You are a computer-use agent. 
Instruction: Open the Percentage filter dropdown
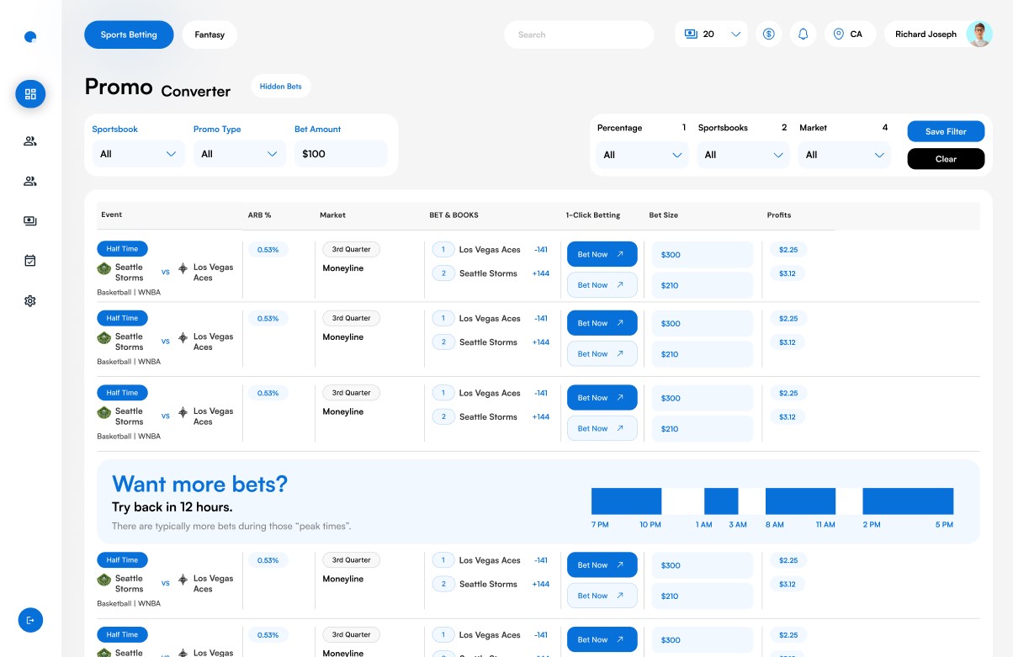click(x=642, y=155)
